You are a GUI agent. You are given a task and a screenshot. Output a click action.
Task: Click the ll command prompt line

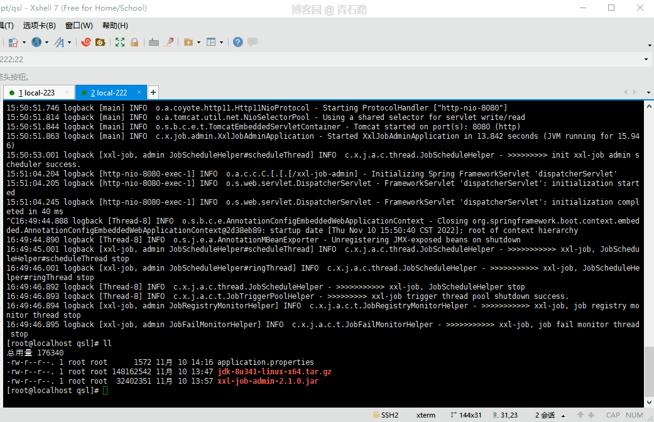pyautogui.click(x=59, y=344)
